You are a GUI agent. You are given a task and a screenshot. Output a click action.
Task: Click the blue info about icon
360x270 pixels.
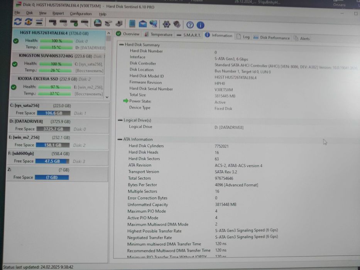point(200,25)
